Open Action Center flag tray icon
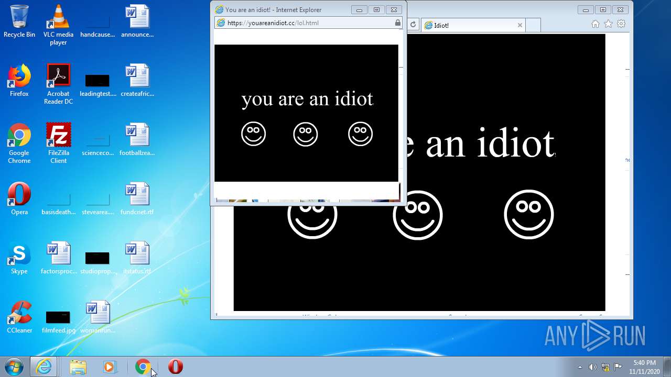 coord(618,367)
